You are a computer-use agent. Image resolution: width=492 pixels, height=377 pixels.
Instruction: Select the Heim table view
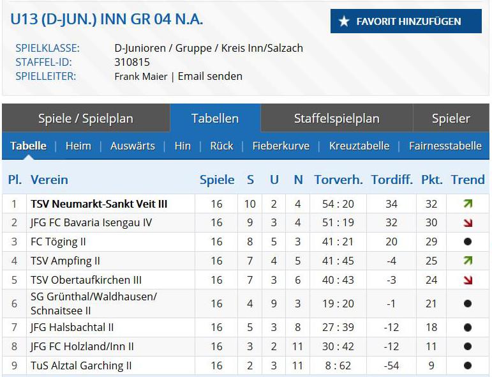[78, 146]
